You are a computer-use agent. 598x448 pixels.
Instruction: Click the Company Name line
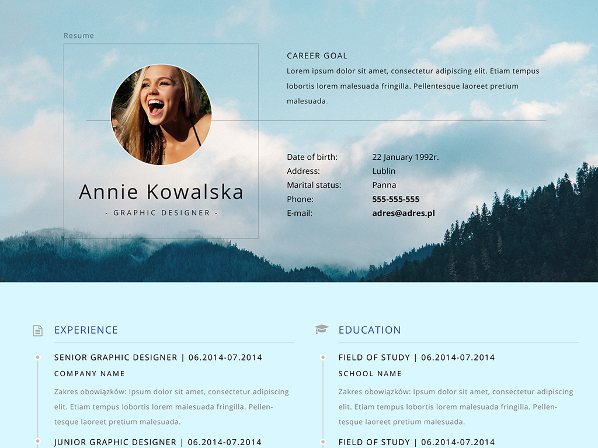(x=89, y=374)
